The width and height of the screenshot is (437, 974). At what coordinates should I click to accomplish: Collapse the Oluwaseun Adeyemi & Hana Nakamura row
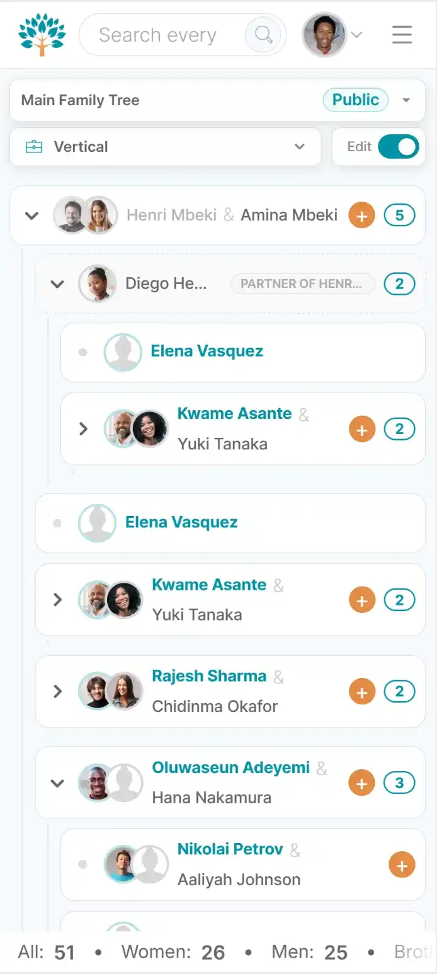pyautogui.click(x=57, y=783)
